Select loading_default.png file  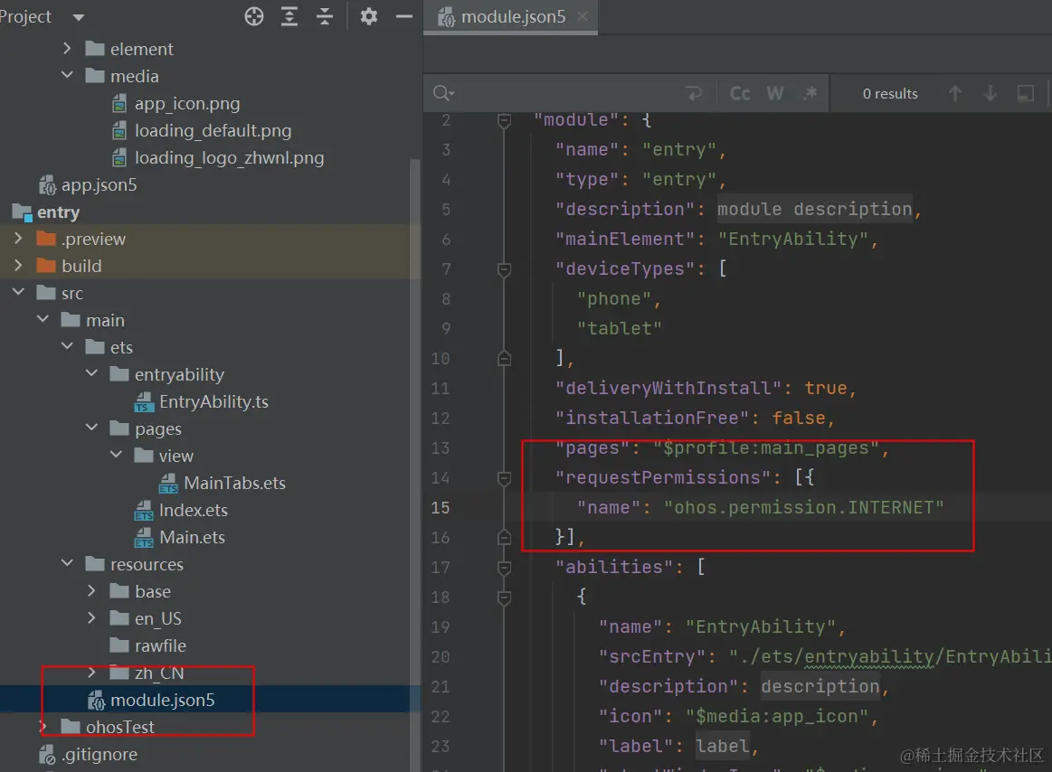coord(213,130)
